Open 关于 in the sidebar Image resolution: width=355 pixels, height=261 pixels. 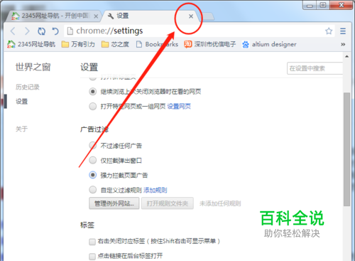22,129
